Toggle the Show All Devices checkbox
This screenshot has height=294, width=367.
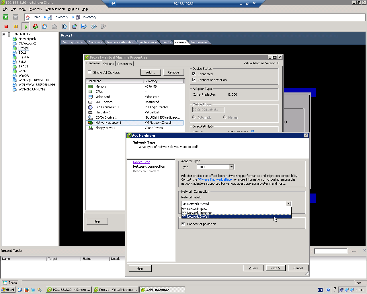pyautogui.click(x=89, y=72)
